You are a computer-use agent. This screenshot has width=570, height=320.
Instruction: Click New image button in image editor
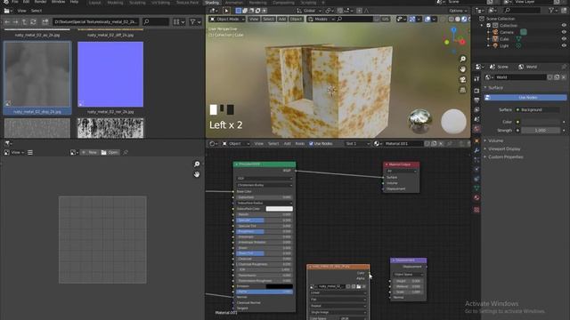coord(89,152)
